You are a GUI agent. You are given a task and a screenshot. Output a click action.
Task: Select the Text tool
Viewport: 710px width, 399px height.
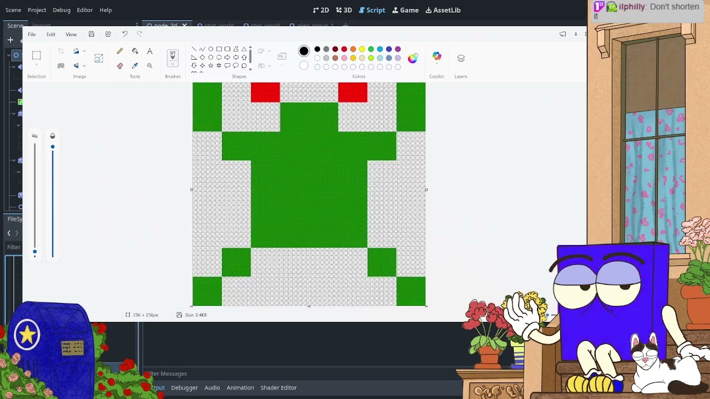coord(150,51)
